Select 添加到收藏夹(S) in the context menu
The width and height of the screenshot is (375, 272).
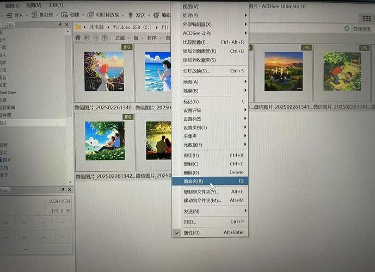210,60
